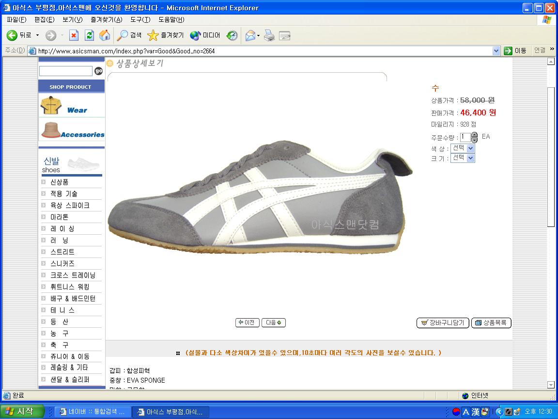Screen dimensions: 558x419
Task: Click the Korean flag language tray icon
Action: click(x=456, y=412)
